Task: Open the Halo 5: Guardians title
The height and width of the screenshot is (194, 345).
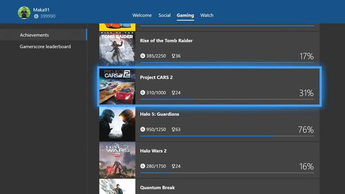Action: coord(160,114)
